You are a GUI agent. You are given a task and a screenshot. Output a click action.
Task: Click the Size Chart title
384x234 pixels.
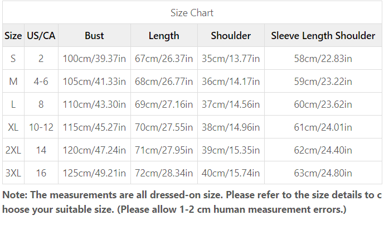[192, 13]
